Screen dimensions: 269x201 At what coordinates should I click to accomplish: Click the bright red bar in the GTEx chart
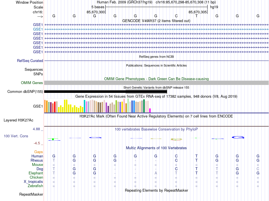(x=55, y=107)
